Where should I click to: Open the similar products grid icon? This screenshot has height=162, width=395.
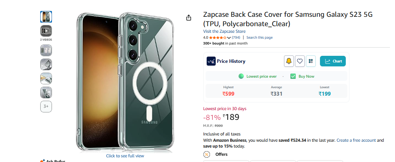311,61
